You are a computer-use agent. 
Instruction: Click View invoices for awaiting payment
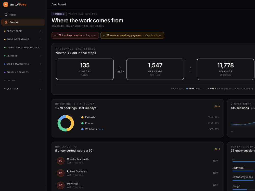click(x=152, y=35)
